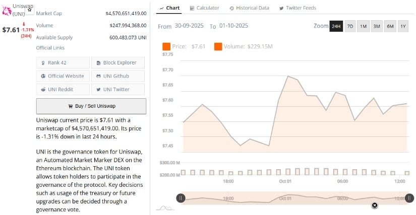This screenshot has width=416, height=215.
Task: Open the UNI Twitter link
Action: click(117, 89)
